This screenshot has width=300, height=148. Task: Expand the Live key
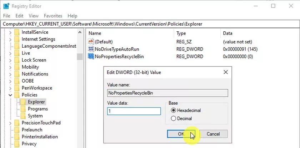coord(10,53)
